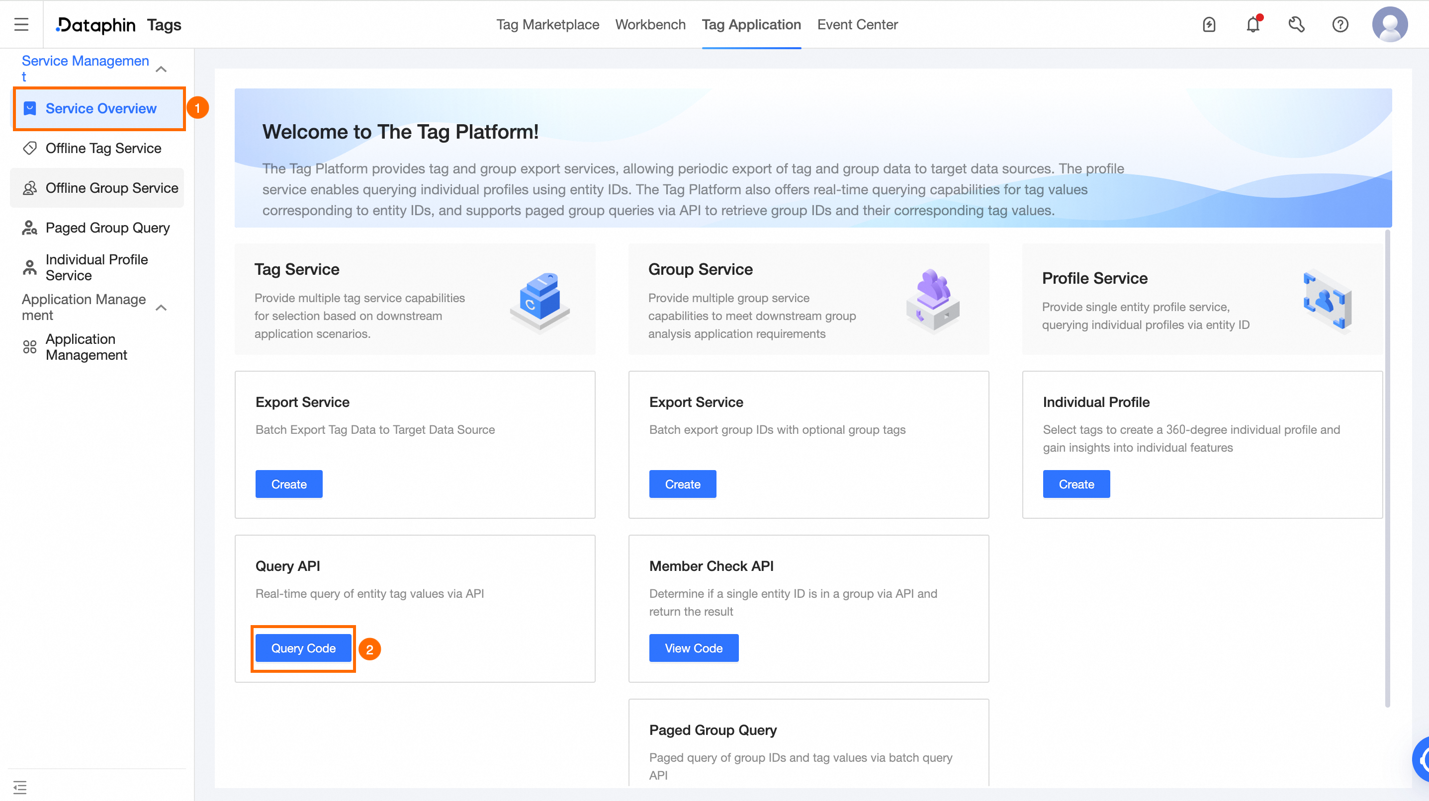Open the help question mark icon
The image size is (1429, 801).
click(x=1340, y=24)
